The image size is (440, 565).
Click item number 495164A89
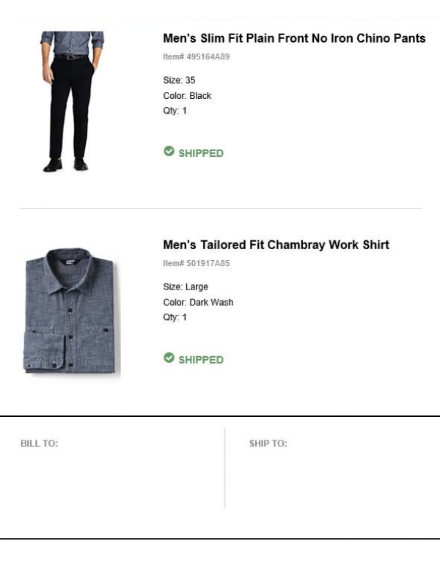pyautogui.click(x=196, y=56)
